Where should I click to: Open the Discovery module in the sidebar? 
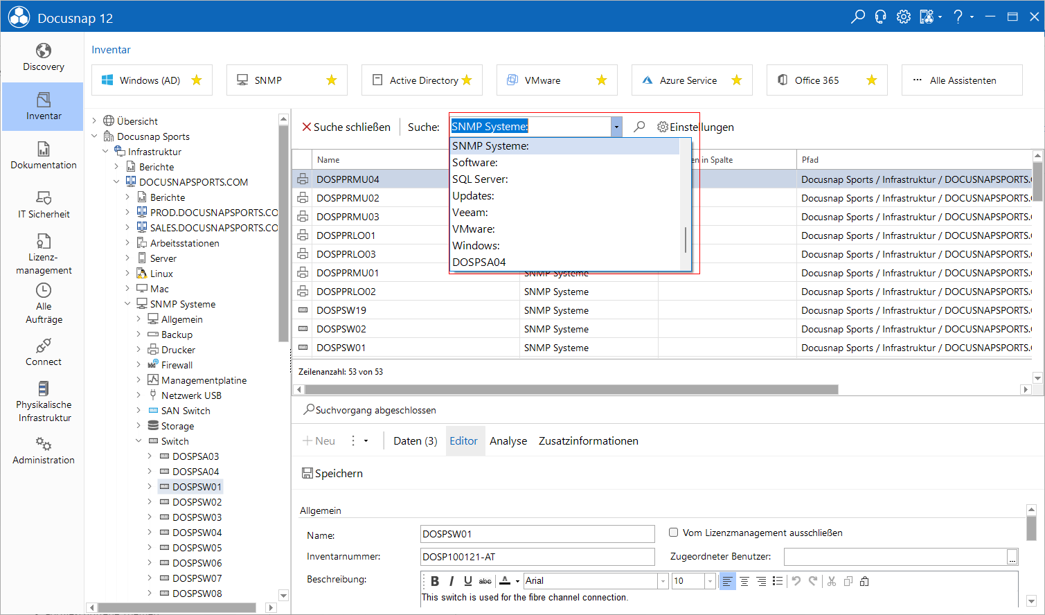pos(43,57)
